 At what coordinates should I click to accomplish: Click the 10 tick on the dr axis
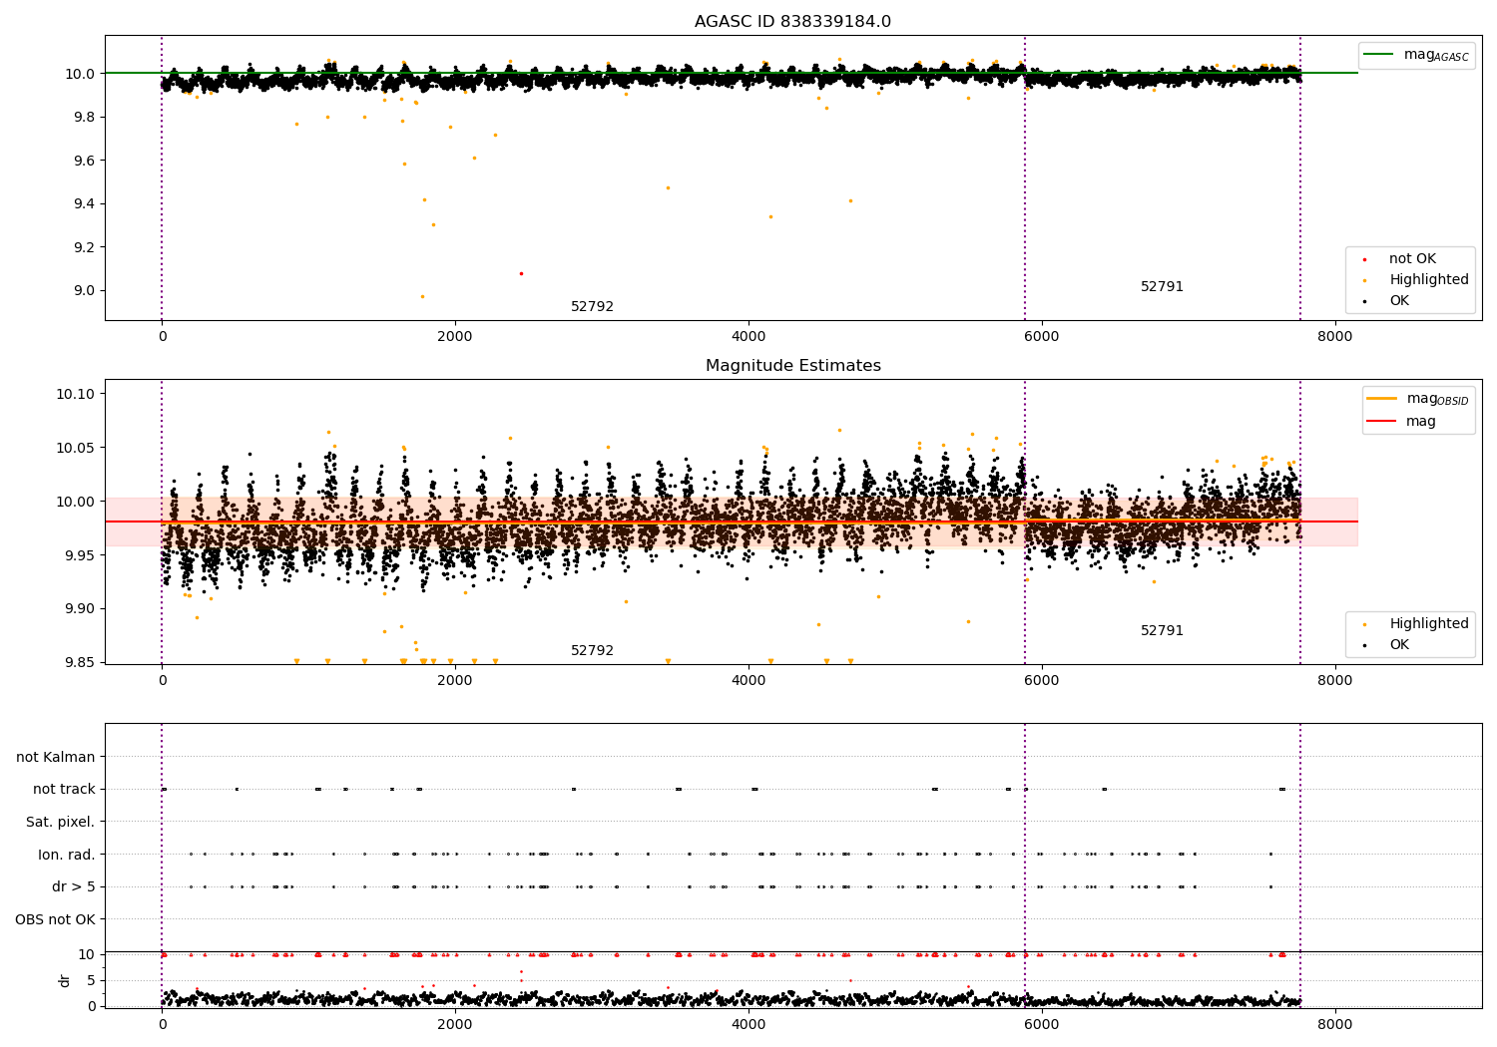tap(87, 955)
